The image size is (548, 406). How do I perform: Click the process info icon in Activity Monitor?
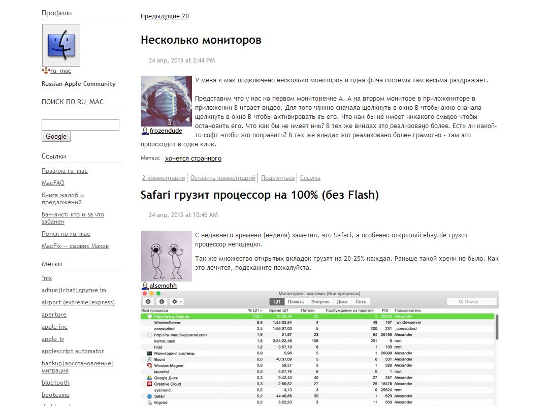162,301
